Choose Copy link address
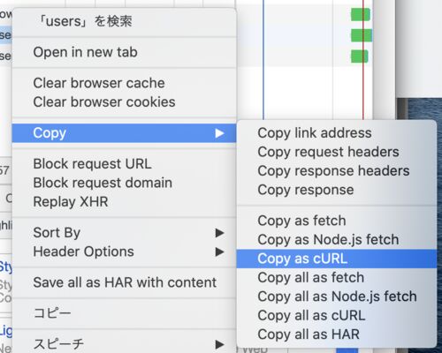The width and height of the screenshot is (442, 353). pos(337,133)
